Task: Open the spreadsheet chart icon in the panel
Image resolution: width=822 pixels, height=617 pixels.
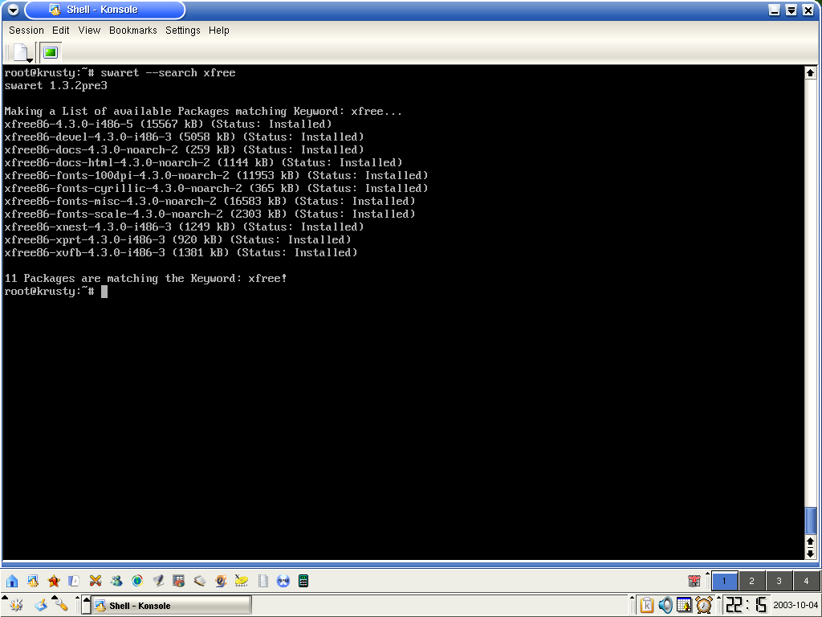Action: [x=179, y=581]
